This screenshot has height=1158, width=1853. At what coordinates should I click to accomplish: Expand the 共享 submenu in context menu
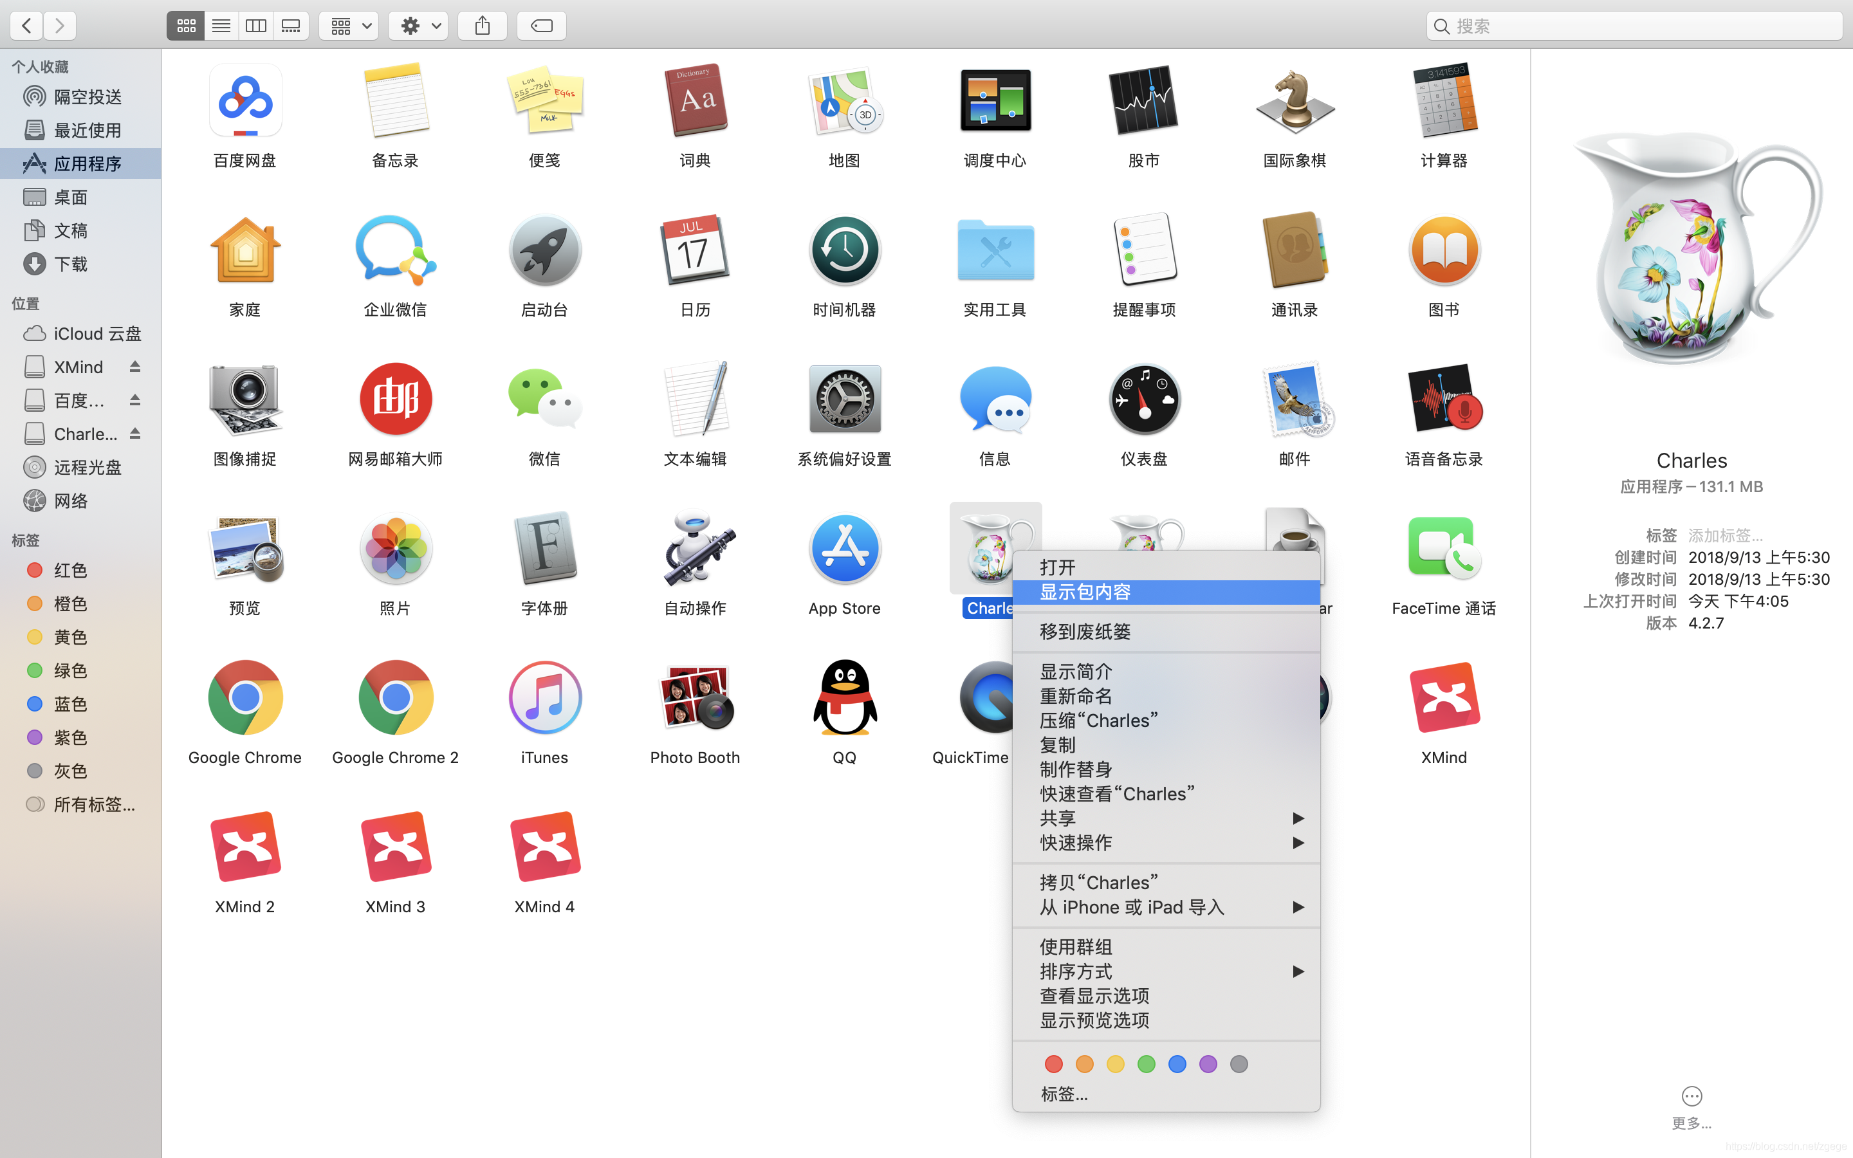click(1166, 818)
